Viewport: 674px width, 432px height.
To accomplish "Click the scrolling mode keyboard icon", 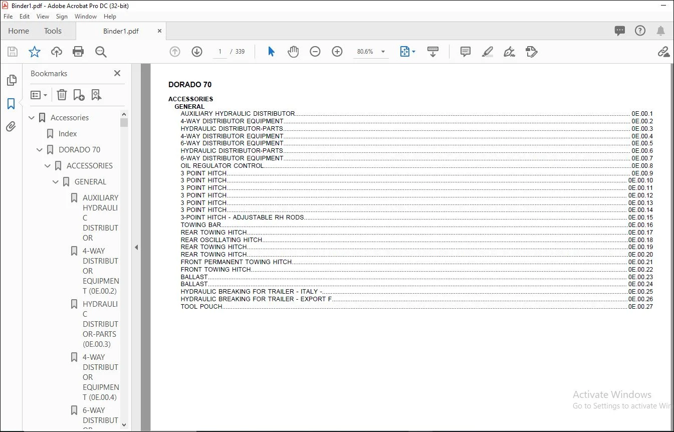I will tap(433, 52).
